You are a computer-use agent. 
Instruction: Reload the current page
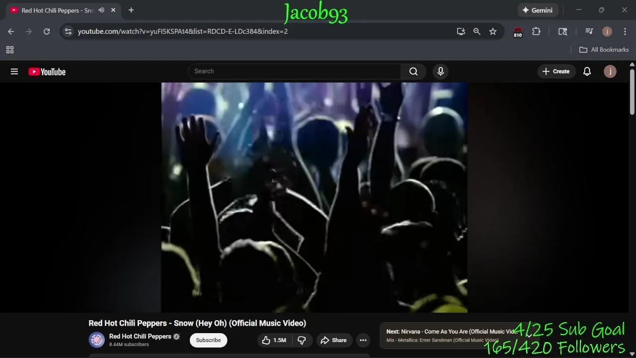coord(47,31)
